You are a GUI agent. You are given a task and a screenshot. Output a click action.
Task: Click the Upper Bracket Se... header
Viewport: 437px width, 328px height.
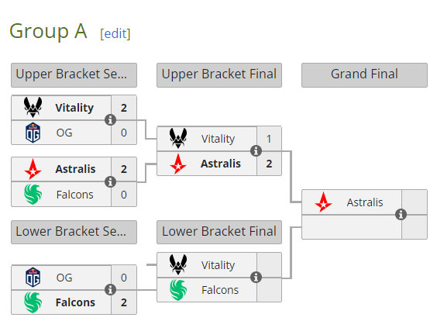pos(74,75)
